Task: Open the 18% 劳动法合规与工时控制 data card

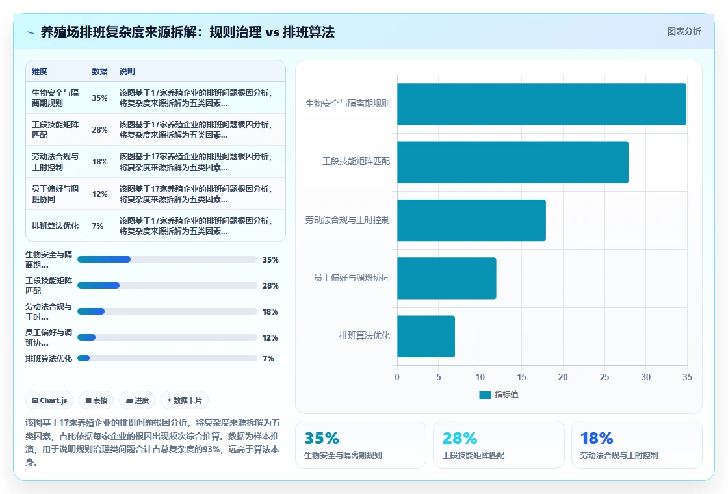Action: (x=636, y=445)
